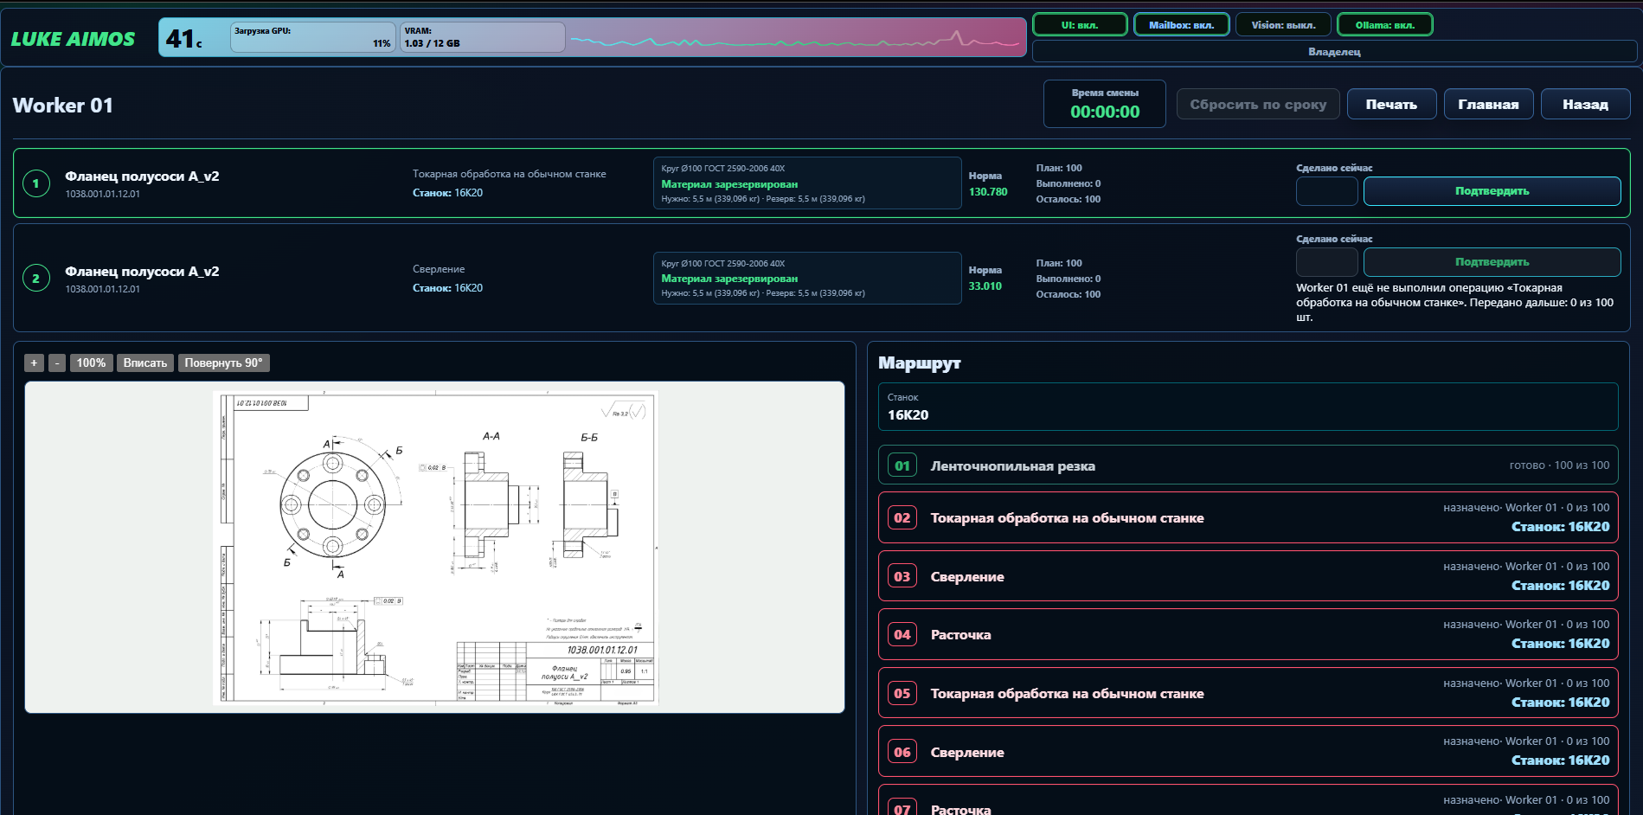1643x815 pixels.
Task: Click готово · 100 из 100 status
Action: click(1559, 465)
